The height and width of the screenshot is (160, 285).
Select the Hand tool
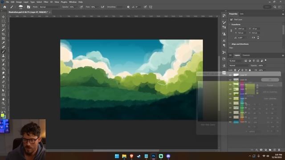pyautogui.click(x=3, y=99)
